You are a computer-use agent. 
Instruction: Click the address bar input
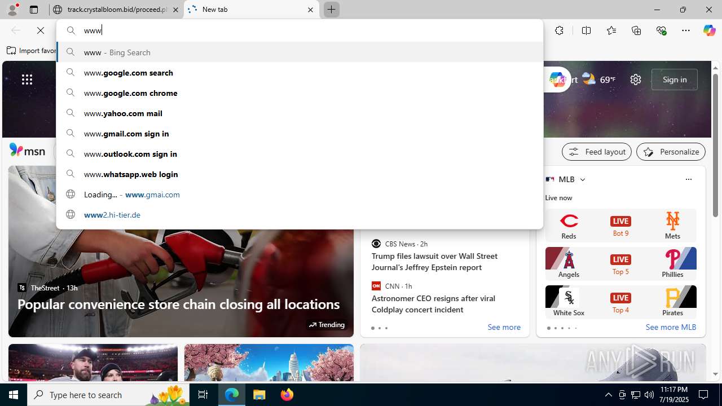click(300, 30)
